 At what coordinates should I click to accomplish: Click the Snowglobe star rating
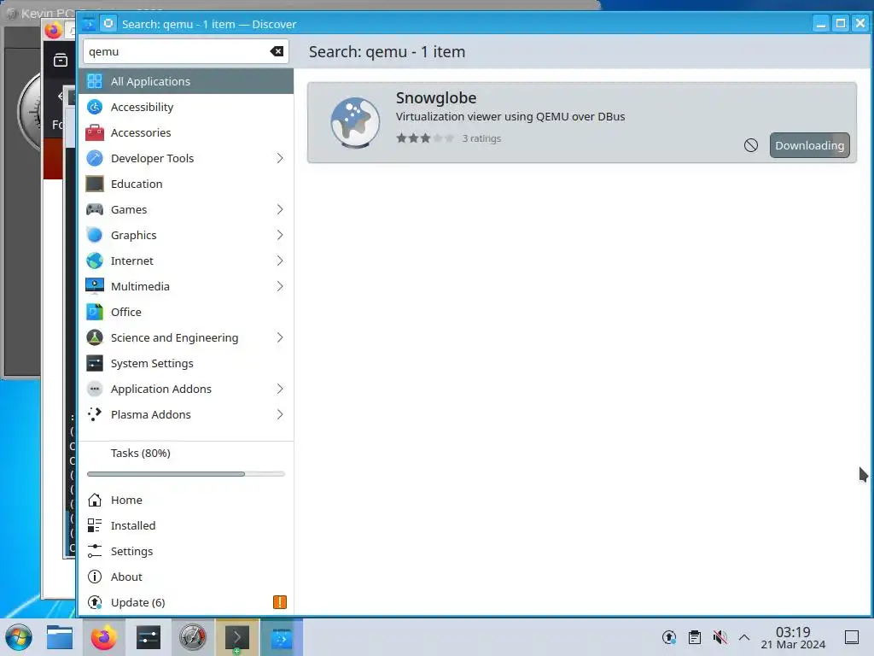point(425,138)
